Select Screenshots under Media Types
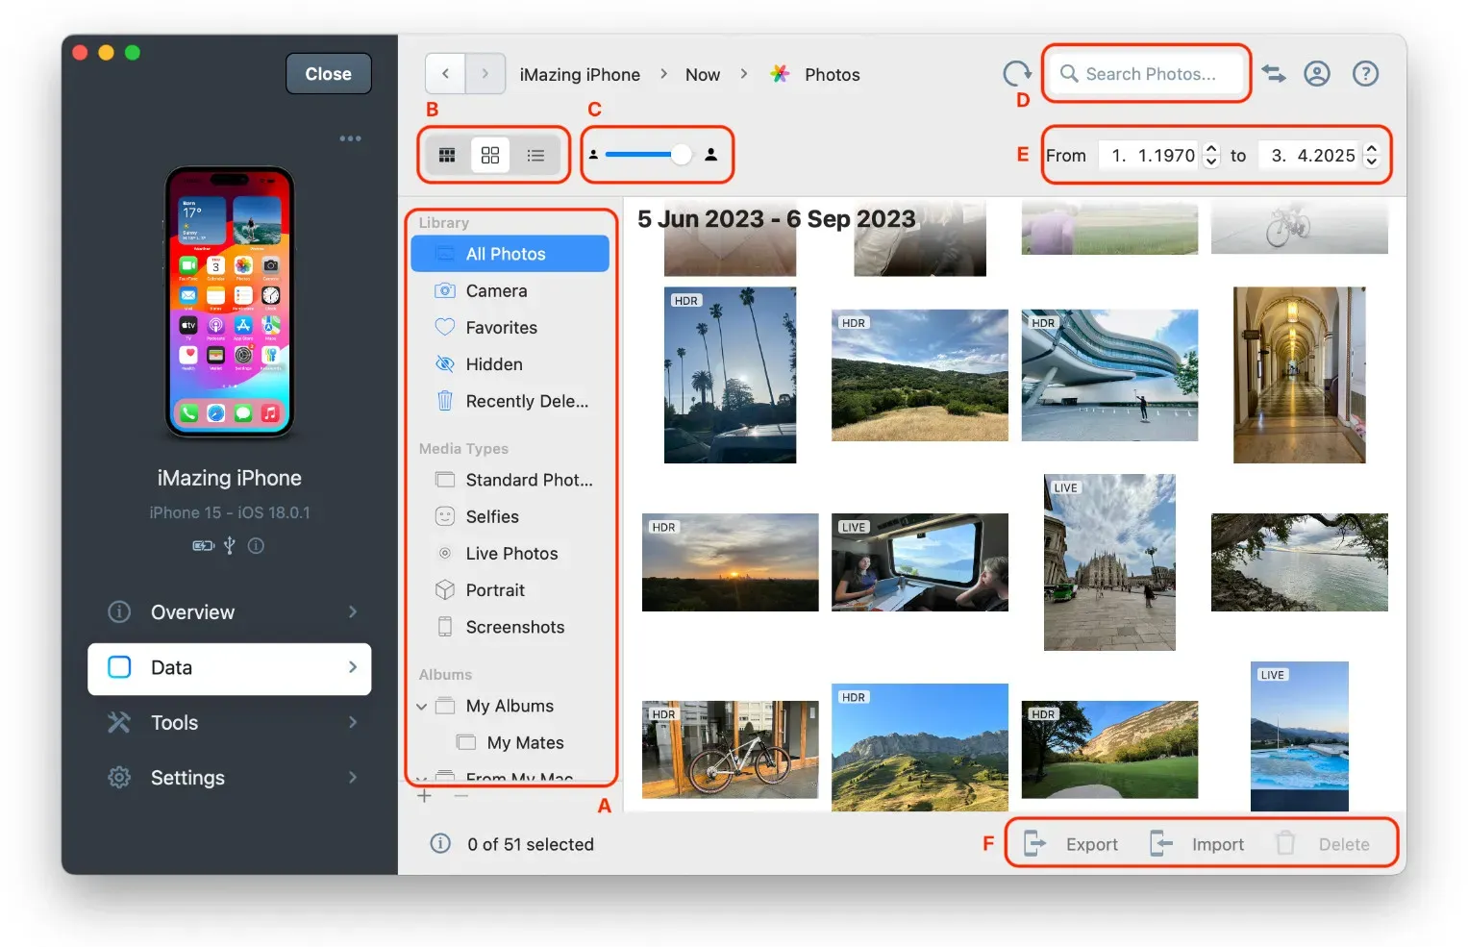The width and height of the screenshot is (1468, 947). [x=514, y=627]
